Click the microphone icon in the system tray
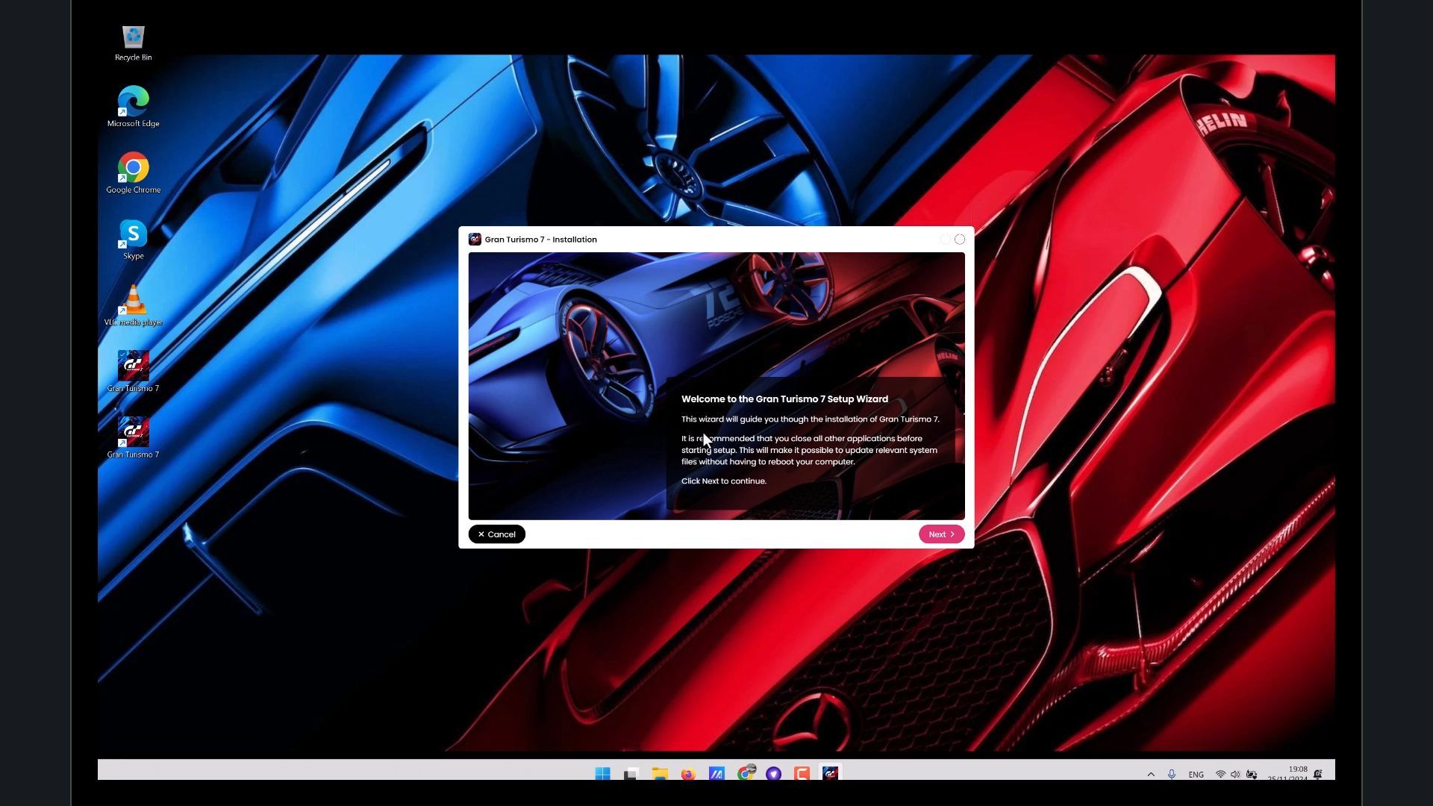The width and height of the screenshot is (1433, 806). click(1172, 775)
